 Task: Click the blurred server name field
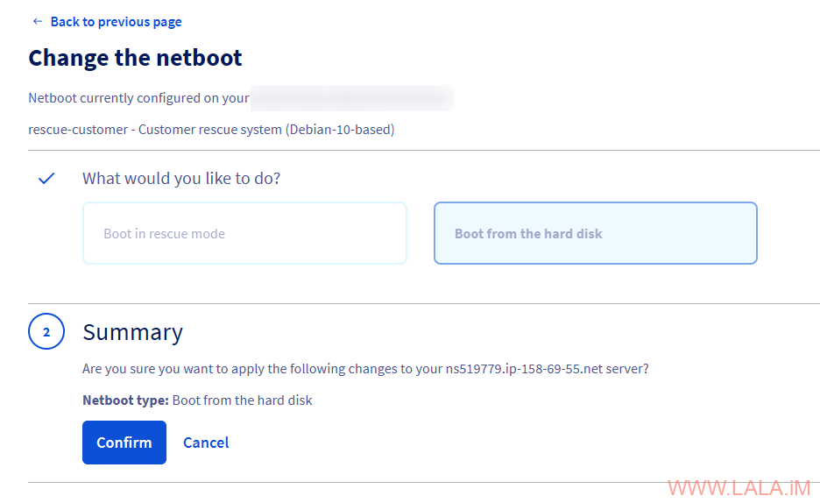pyautogui.click(x=352, y=97)
